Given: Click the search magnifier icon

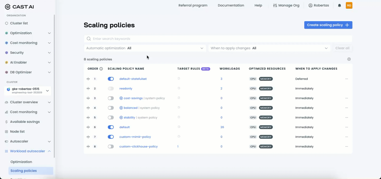Looking at the screenshot, I should [x=89, y=39].
